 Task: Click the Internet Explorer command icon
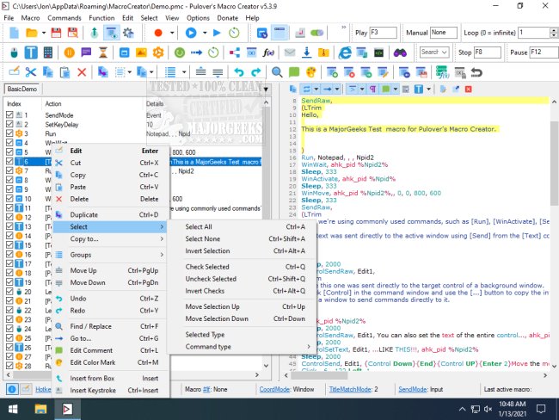pyautogui.click(x=345, y=52)
